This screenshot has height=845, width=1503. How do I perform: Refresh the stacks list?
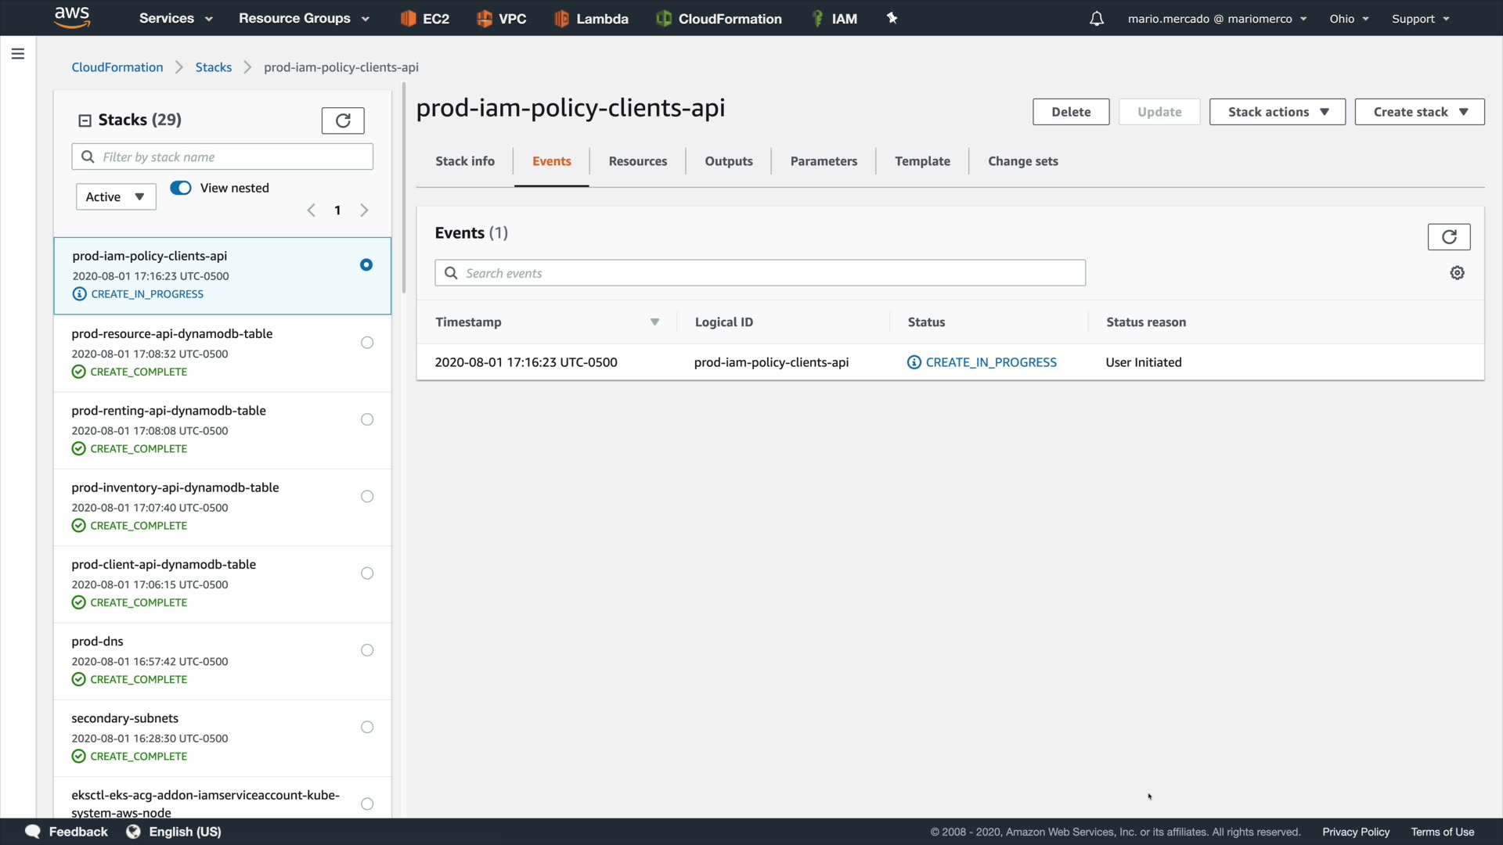click(343, 120)
